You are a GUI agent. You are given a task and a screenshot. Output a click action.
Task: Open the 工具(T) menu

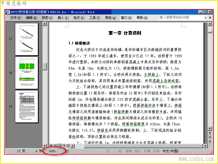coord(95,18)
